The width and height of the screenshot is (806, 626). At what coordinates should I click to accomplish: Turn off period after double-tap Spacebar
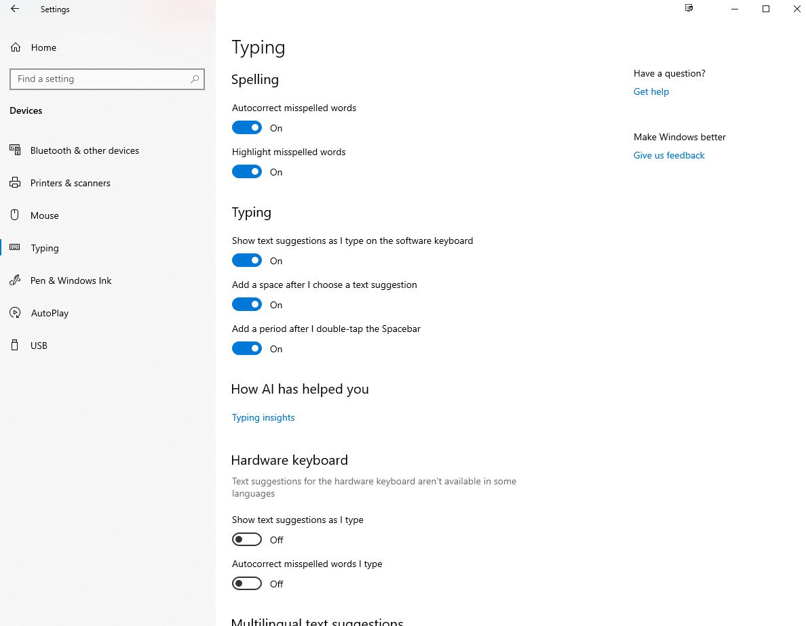coord(247,349)
